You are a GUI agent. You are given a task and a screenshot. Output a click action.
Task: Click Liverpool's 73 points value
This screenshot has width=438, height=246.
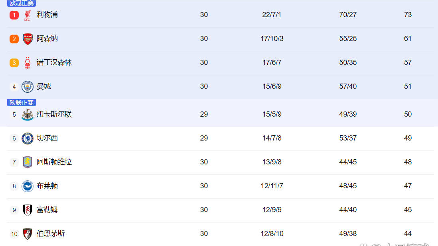[408, 15]
